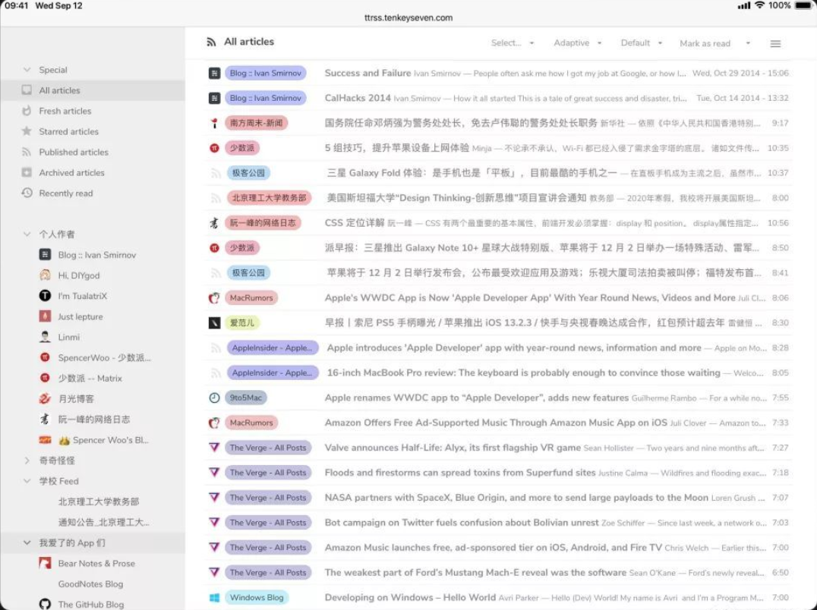817x610 pixels.
Task: Select Archived articles in sidebar
Action: pyautogui.click(x=71, y=172)
